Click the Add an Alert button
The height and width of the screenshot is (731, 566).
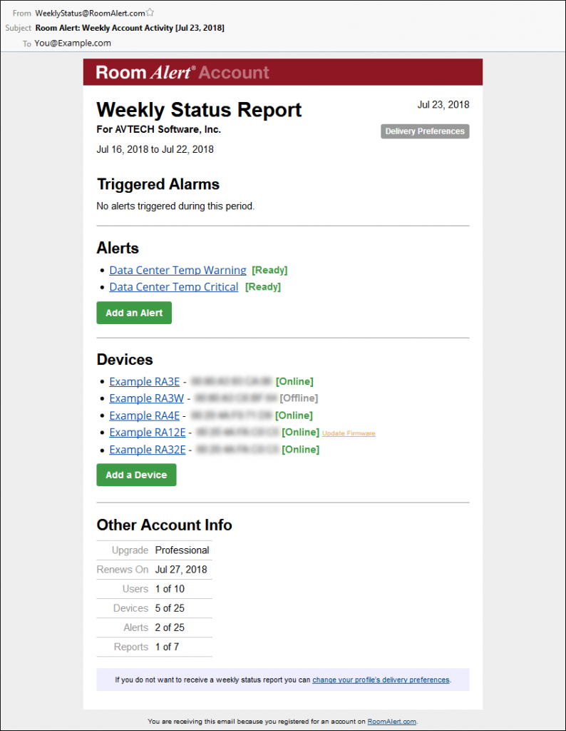[x=133, y=313]
